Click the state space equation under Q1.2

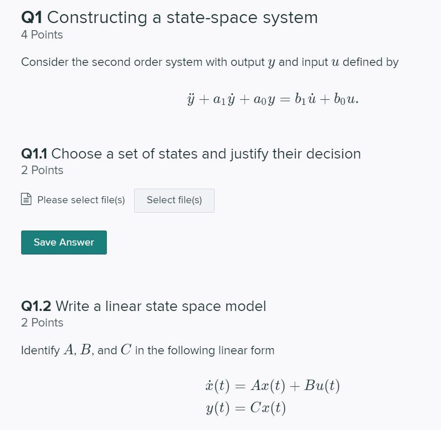(x=273, y=396)
